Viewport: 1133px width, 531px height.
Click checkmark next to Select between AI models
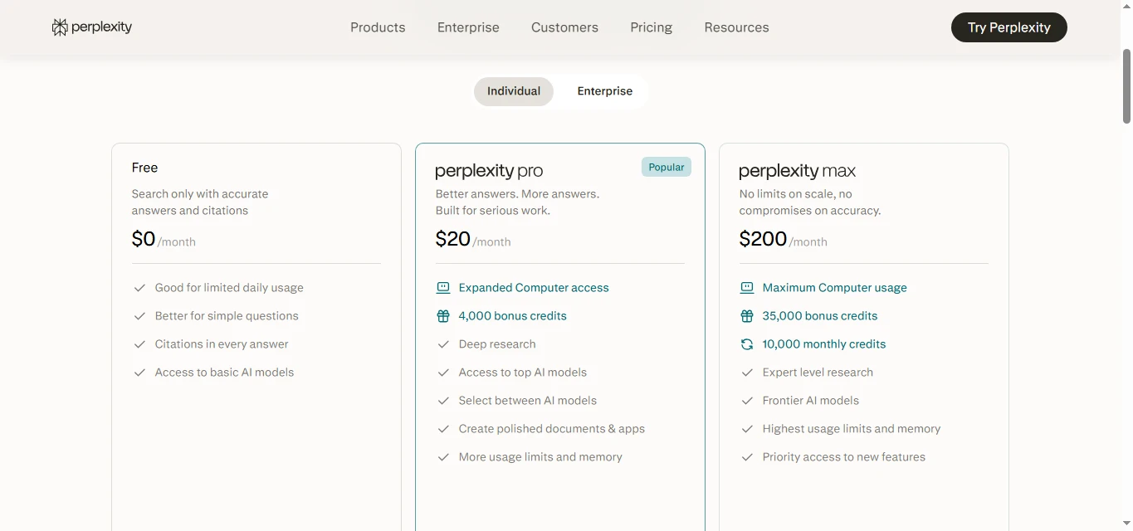pos(443,401)
